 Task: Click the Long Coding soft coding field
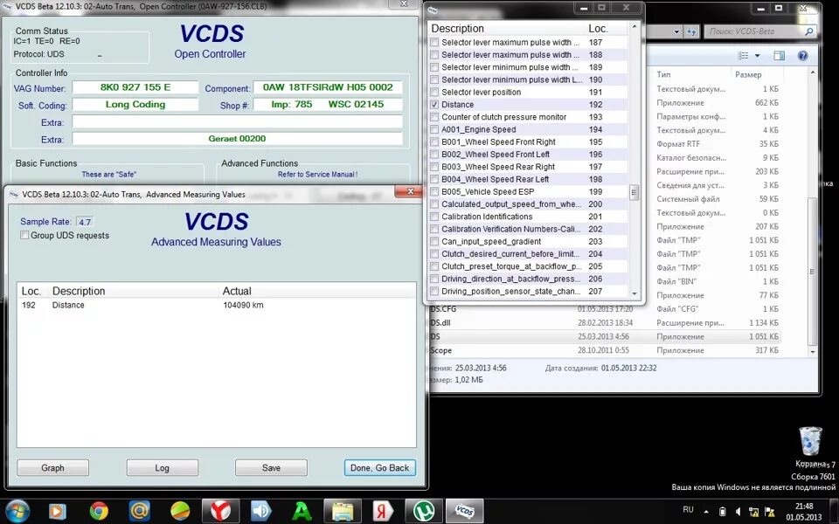[x=135, y=104]
